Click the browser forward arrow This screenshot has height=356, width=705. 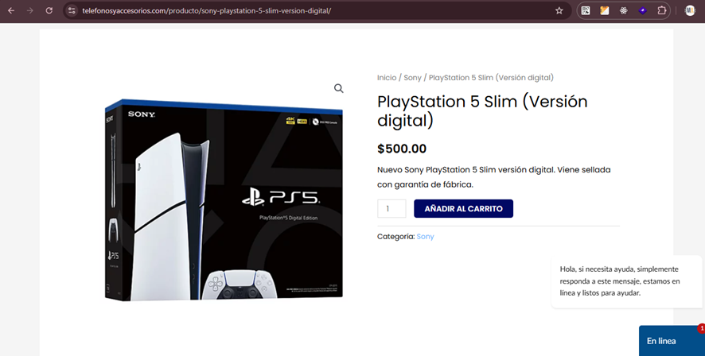(30, 10)
